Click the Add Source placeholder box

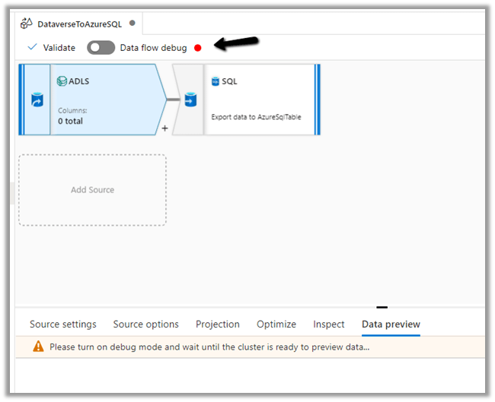92,190
